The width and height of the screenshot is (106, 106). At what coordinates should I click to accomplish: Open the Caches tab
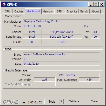tap(19, 11)
